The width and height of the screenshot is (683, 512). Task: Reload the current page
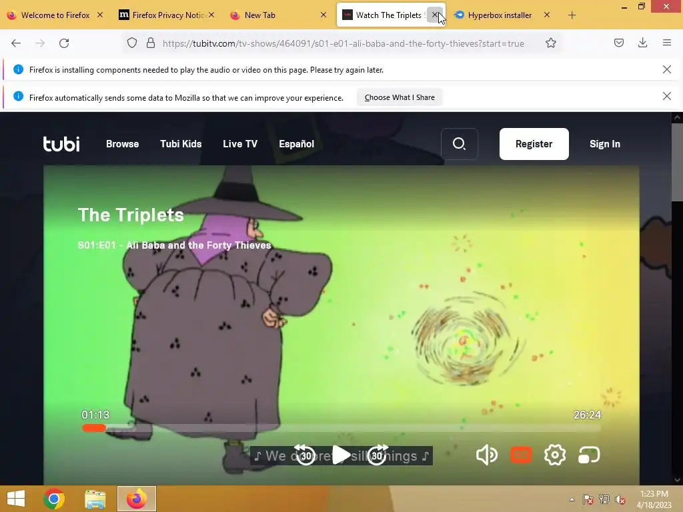point(64,43)
